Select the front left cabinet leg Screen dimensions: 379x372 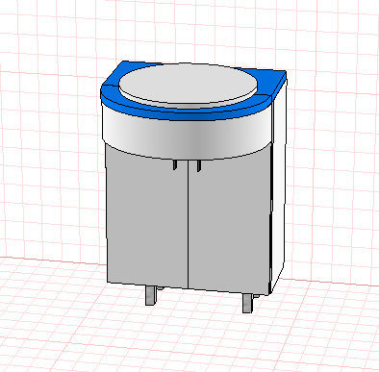[x=150, y=295]
